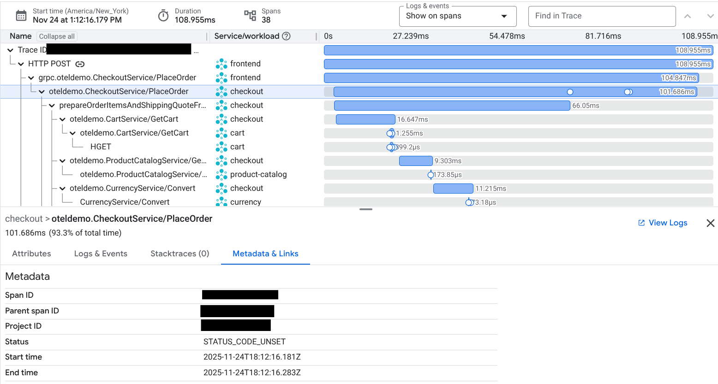Switch to the Attributes tab

click(31, 254)
